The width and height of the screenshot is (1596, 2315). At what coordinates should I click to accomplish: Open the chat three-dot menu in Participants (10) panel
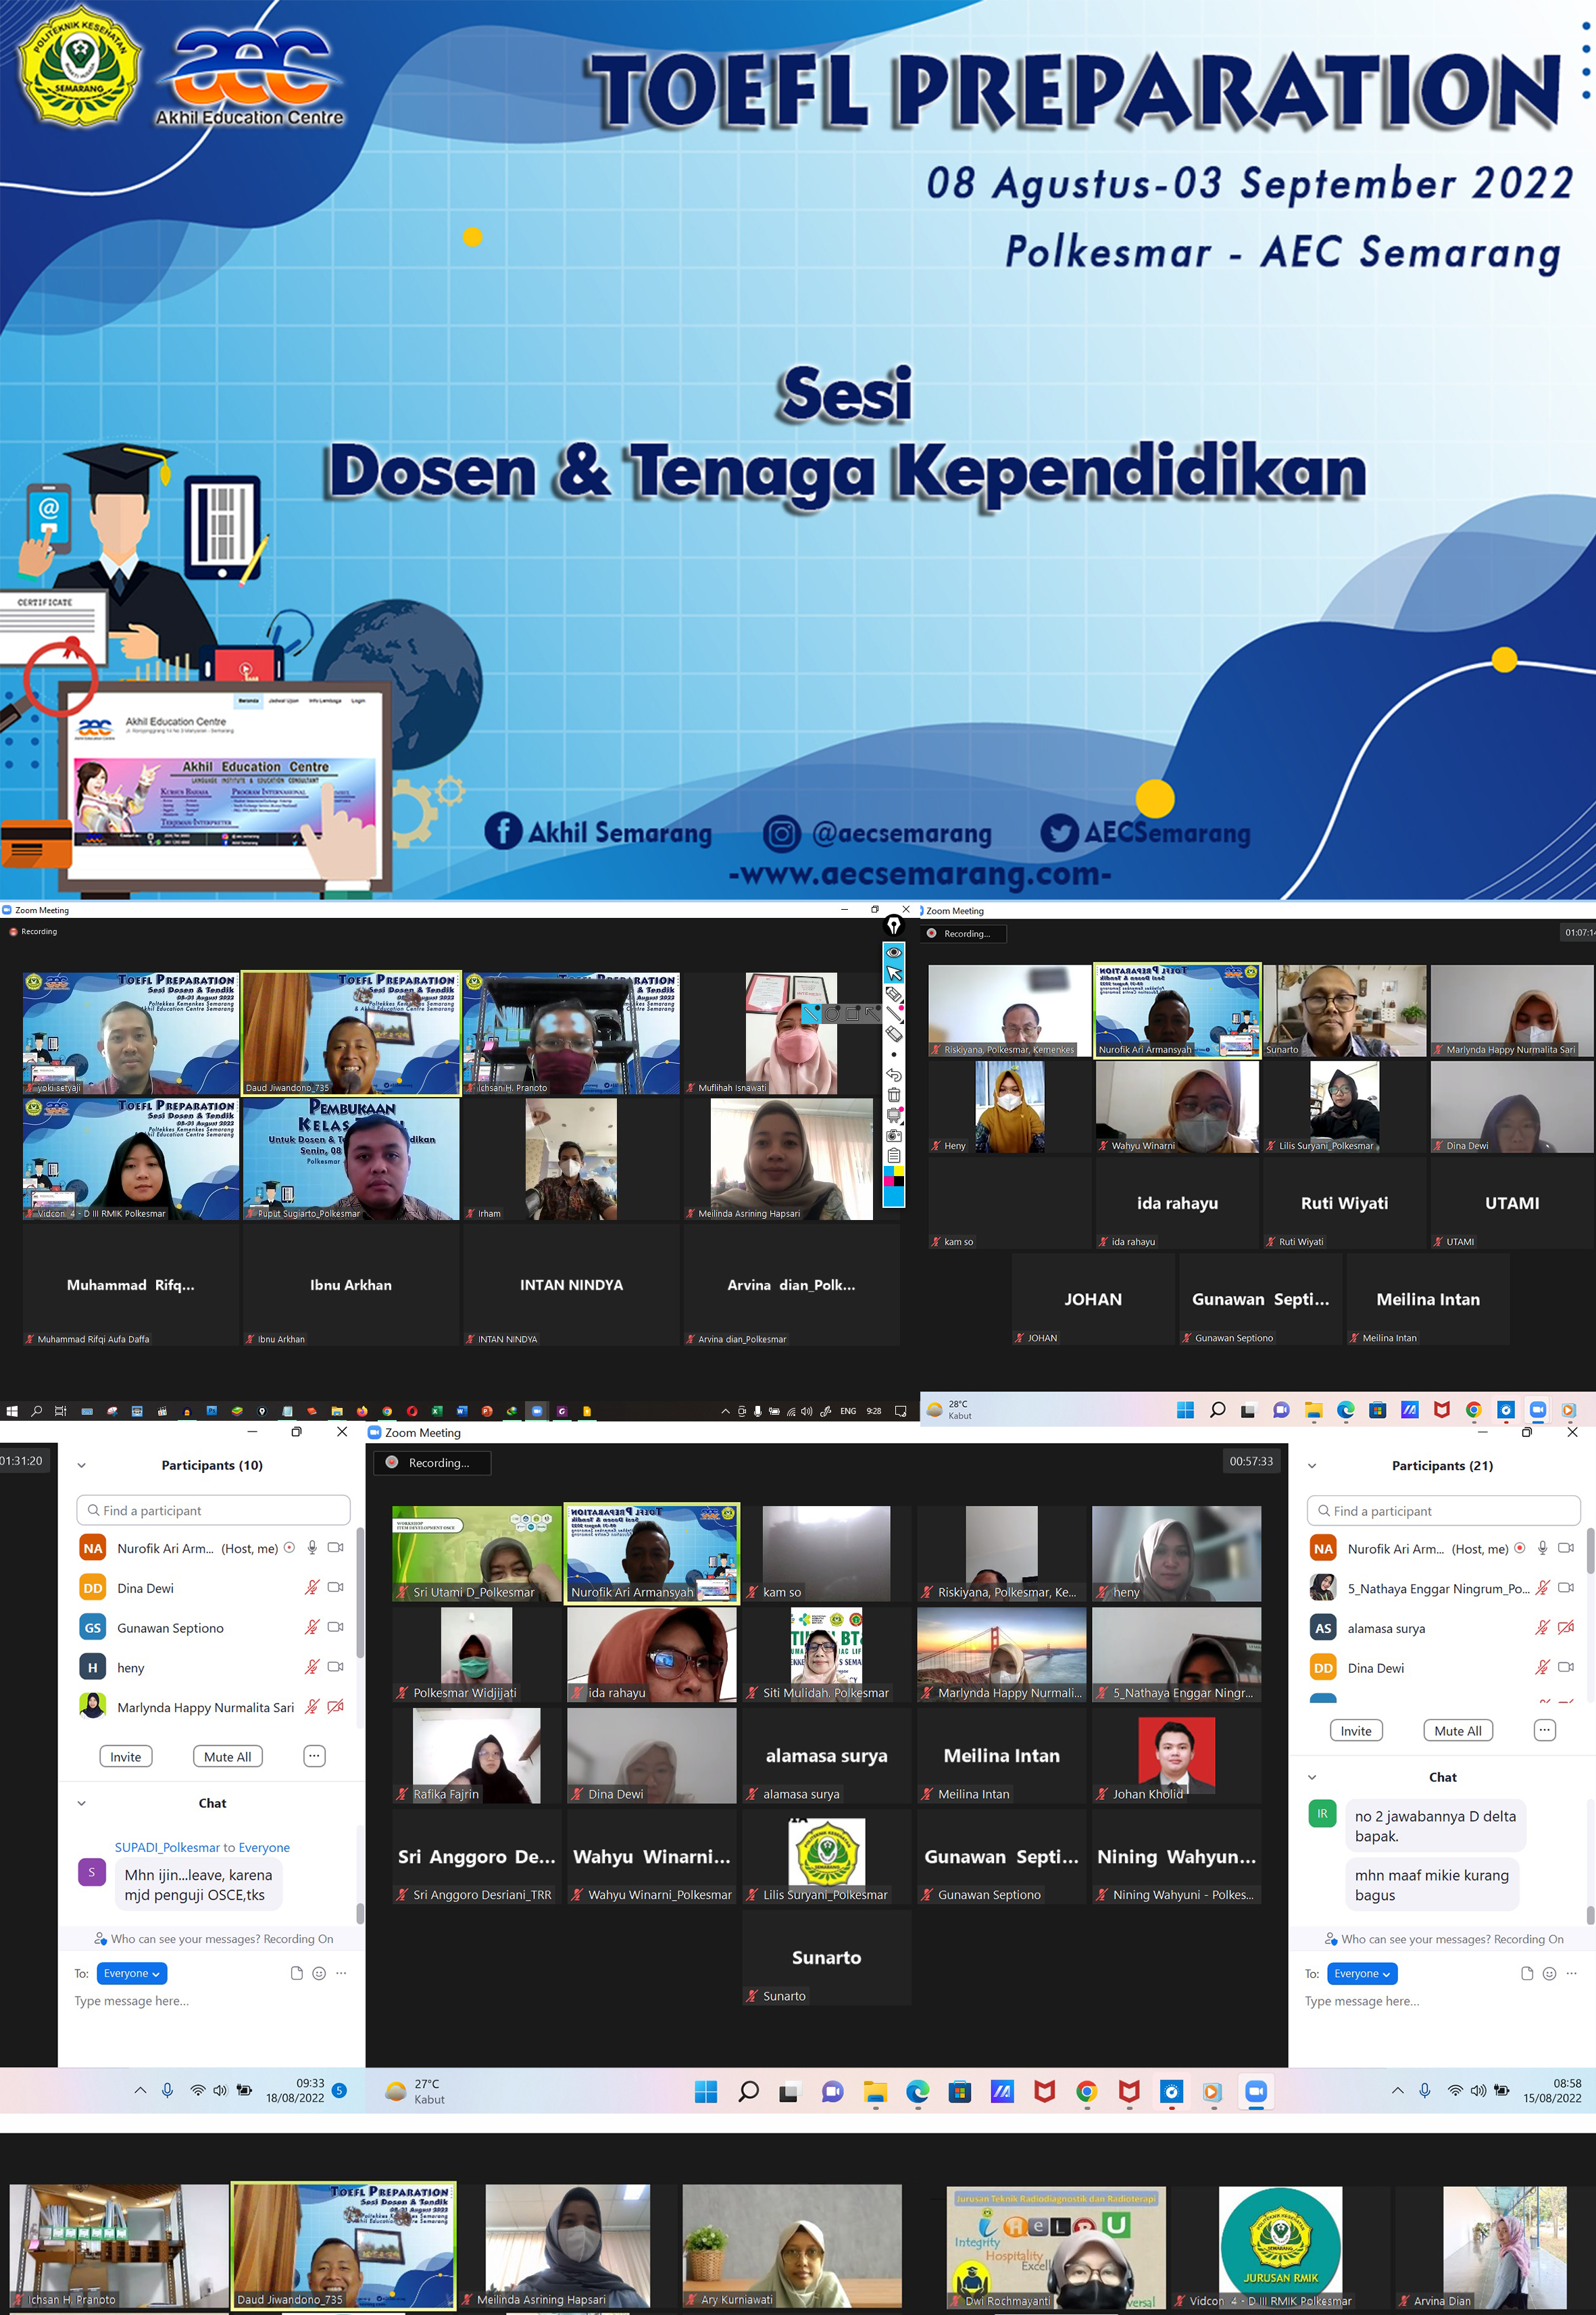pyautogui.click(x=342, y=1973)
